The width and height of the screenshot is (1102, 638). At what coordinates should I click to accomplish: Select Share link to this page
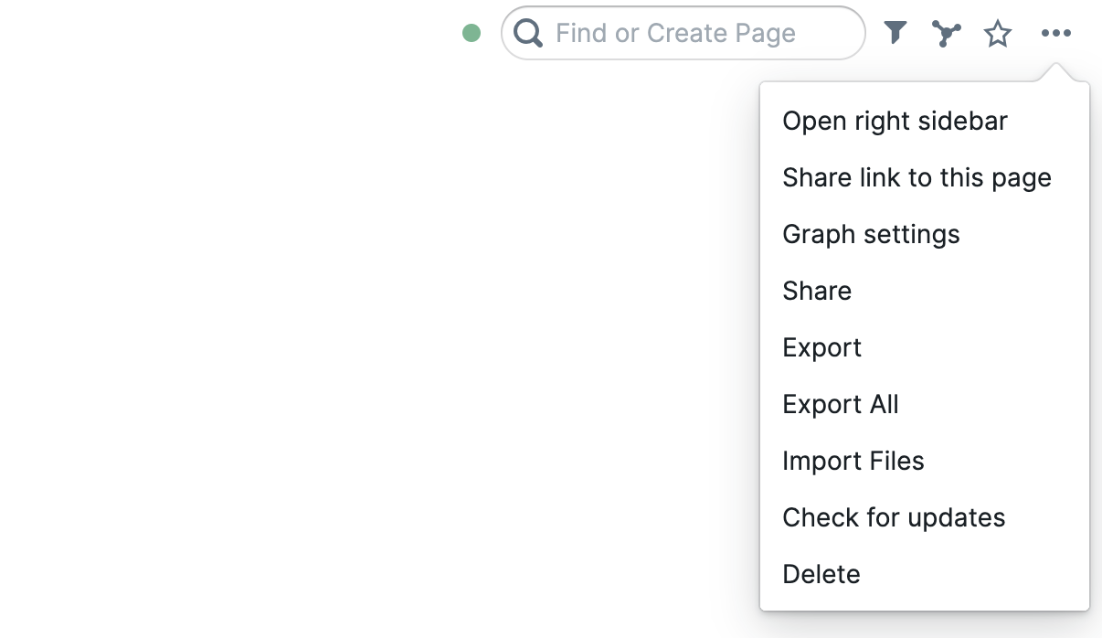pyautogui.click(x=917, y=177)
